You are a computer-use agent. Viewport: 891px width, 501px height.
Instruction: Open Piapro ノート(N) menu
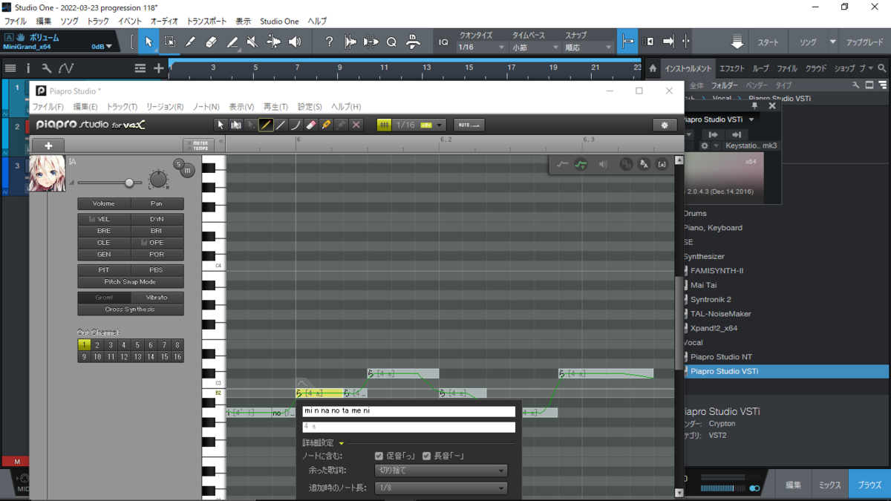[x=206, y=107]
